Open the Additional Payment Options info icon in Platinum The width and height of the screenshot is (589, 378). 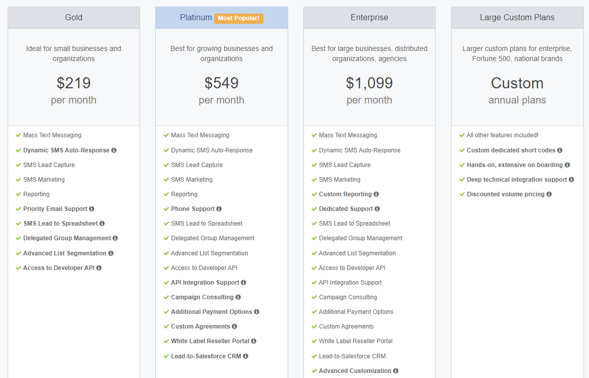click(257, 311)
